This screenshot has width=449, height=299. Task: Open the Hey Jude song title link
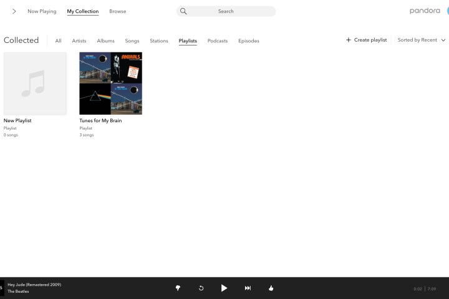tap(34, 285)
